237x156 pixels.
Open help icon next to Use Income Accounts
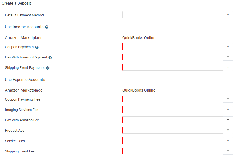click(47, 27)
